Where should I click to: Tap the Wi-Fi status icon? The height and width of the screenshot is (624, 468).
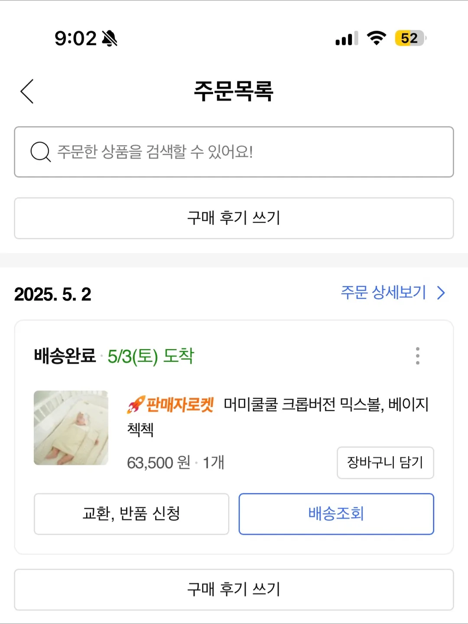[x=377, y=38]
